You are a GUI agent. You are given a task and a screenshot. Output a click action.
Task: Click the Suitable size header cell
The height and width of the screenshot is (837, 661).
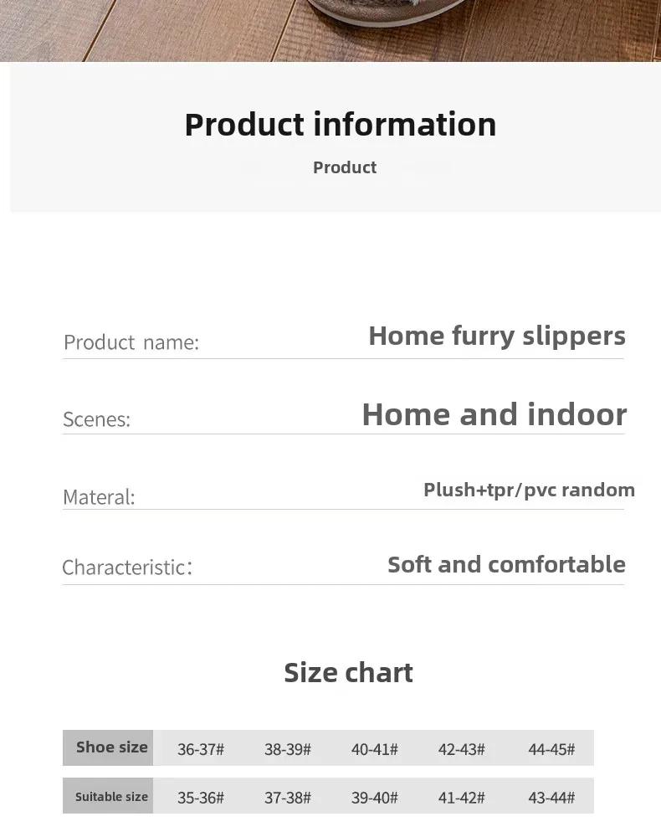108,796
